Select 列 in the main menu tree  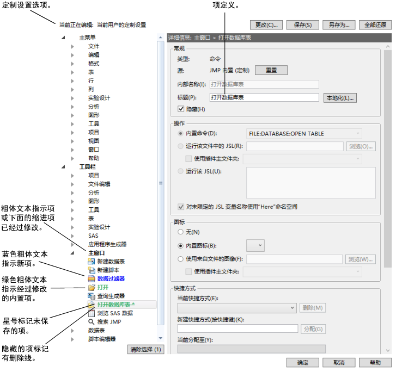tap(91, 89)
